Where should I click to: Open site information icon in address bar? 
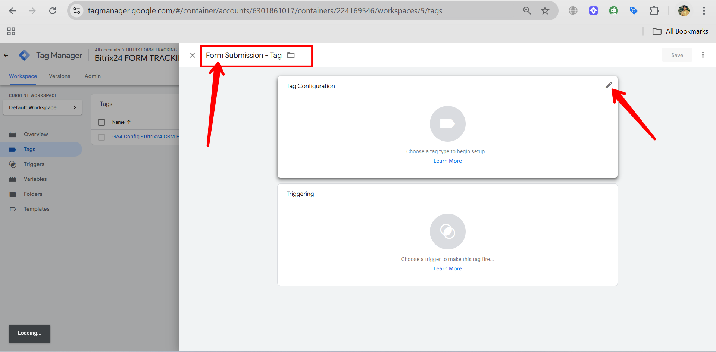[76, 11]
